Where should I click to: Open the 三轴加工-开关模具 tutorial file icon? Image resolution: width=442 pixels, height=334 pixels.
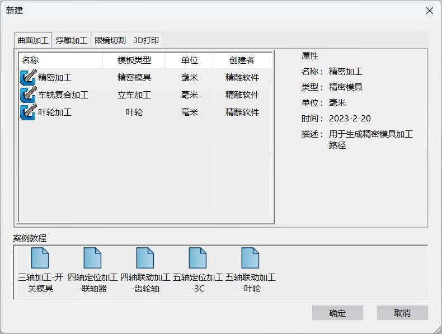pos(40,258)
